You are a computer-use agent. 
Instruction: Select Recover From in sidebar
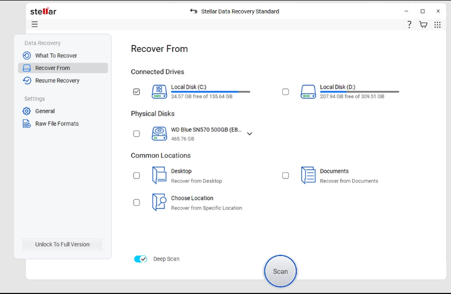pos(63,68)
